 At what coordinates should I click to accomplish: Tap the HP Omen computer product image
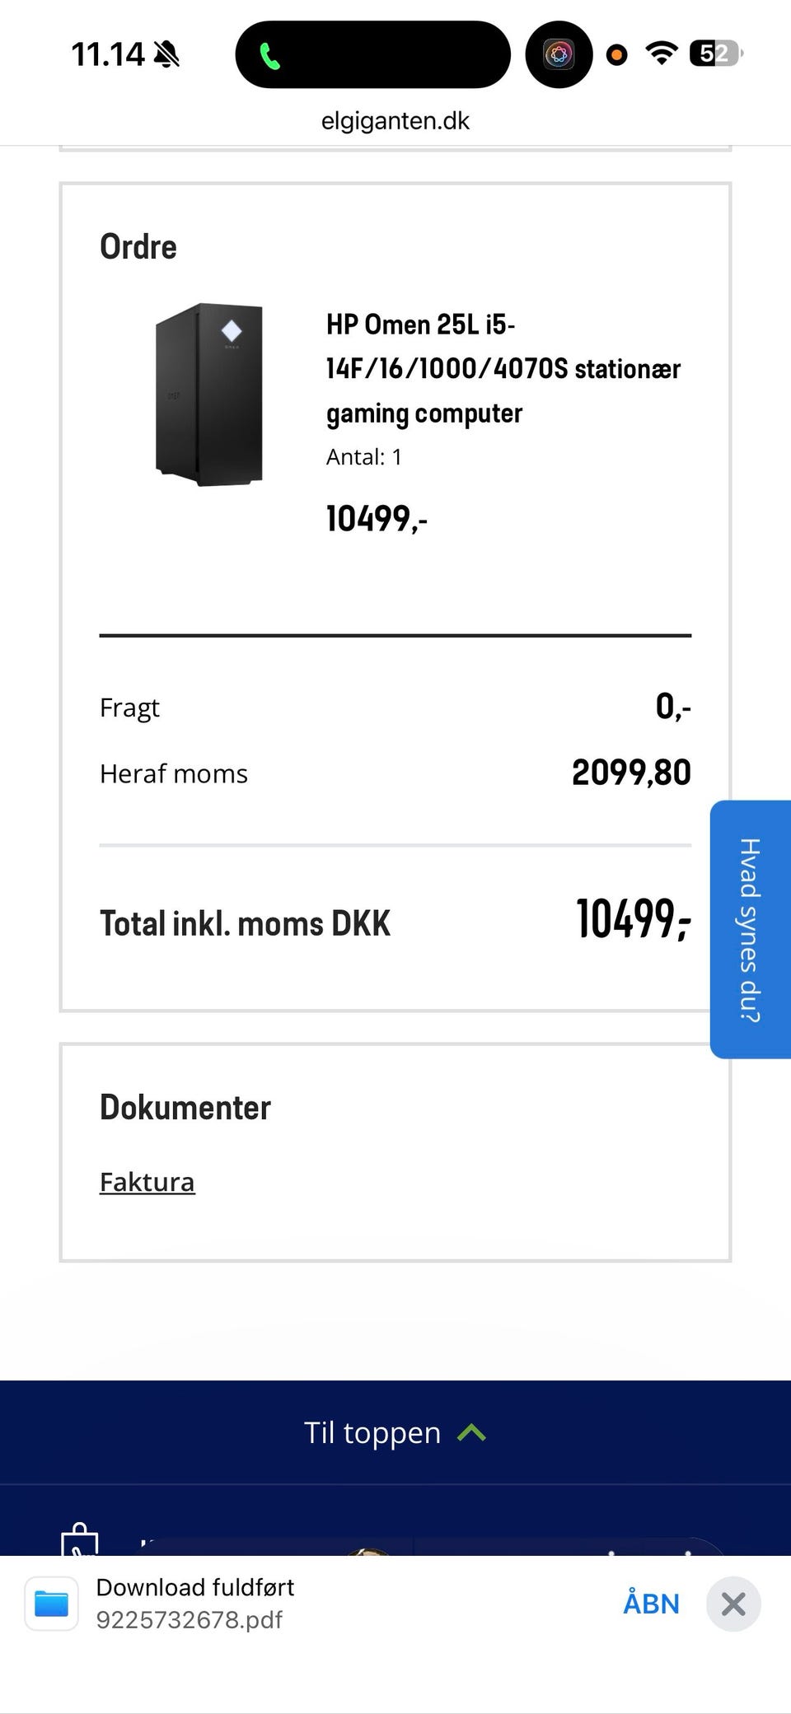click(209, 395)
